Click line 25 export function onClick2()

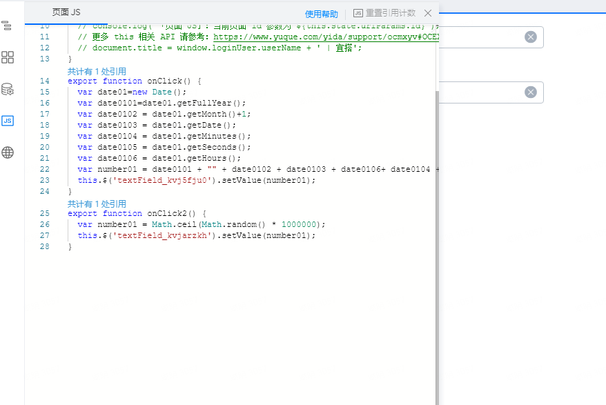(x=137, y=213)
